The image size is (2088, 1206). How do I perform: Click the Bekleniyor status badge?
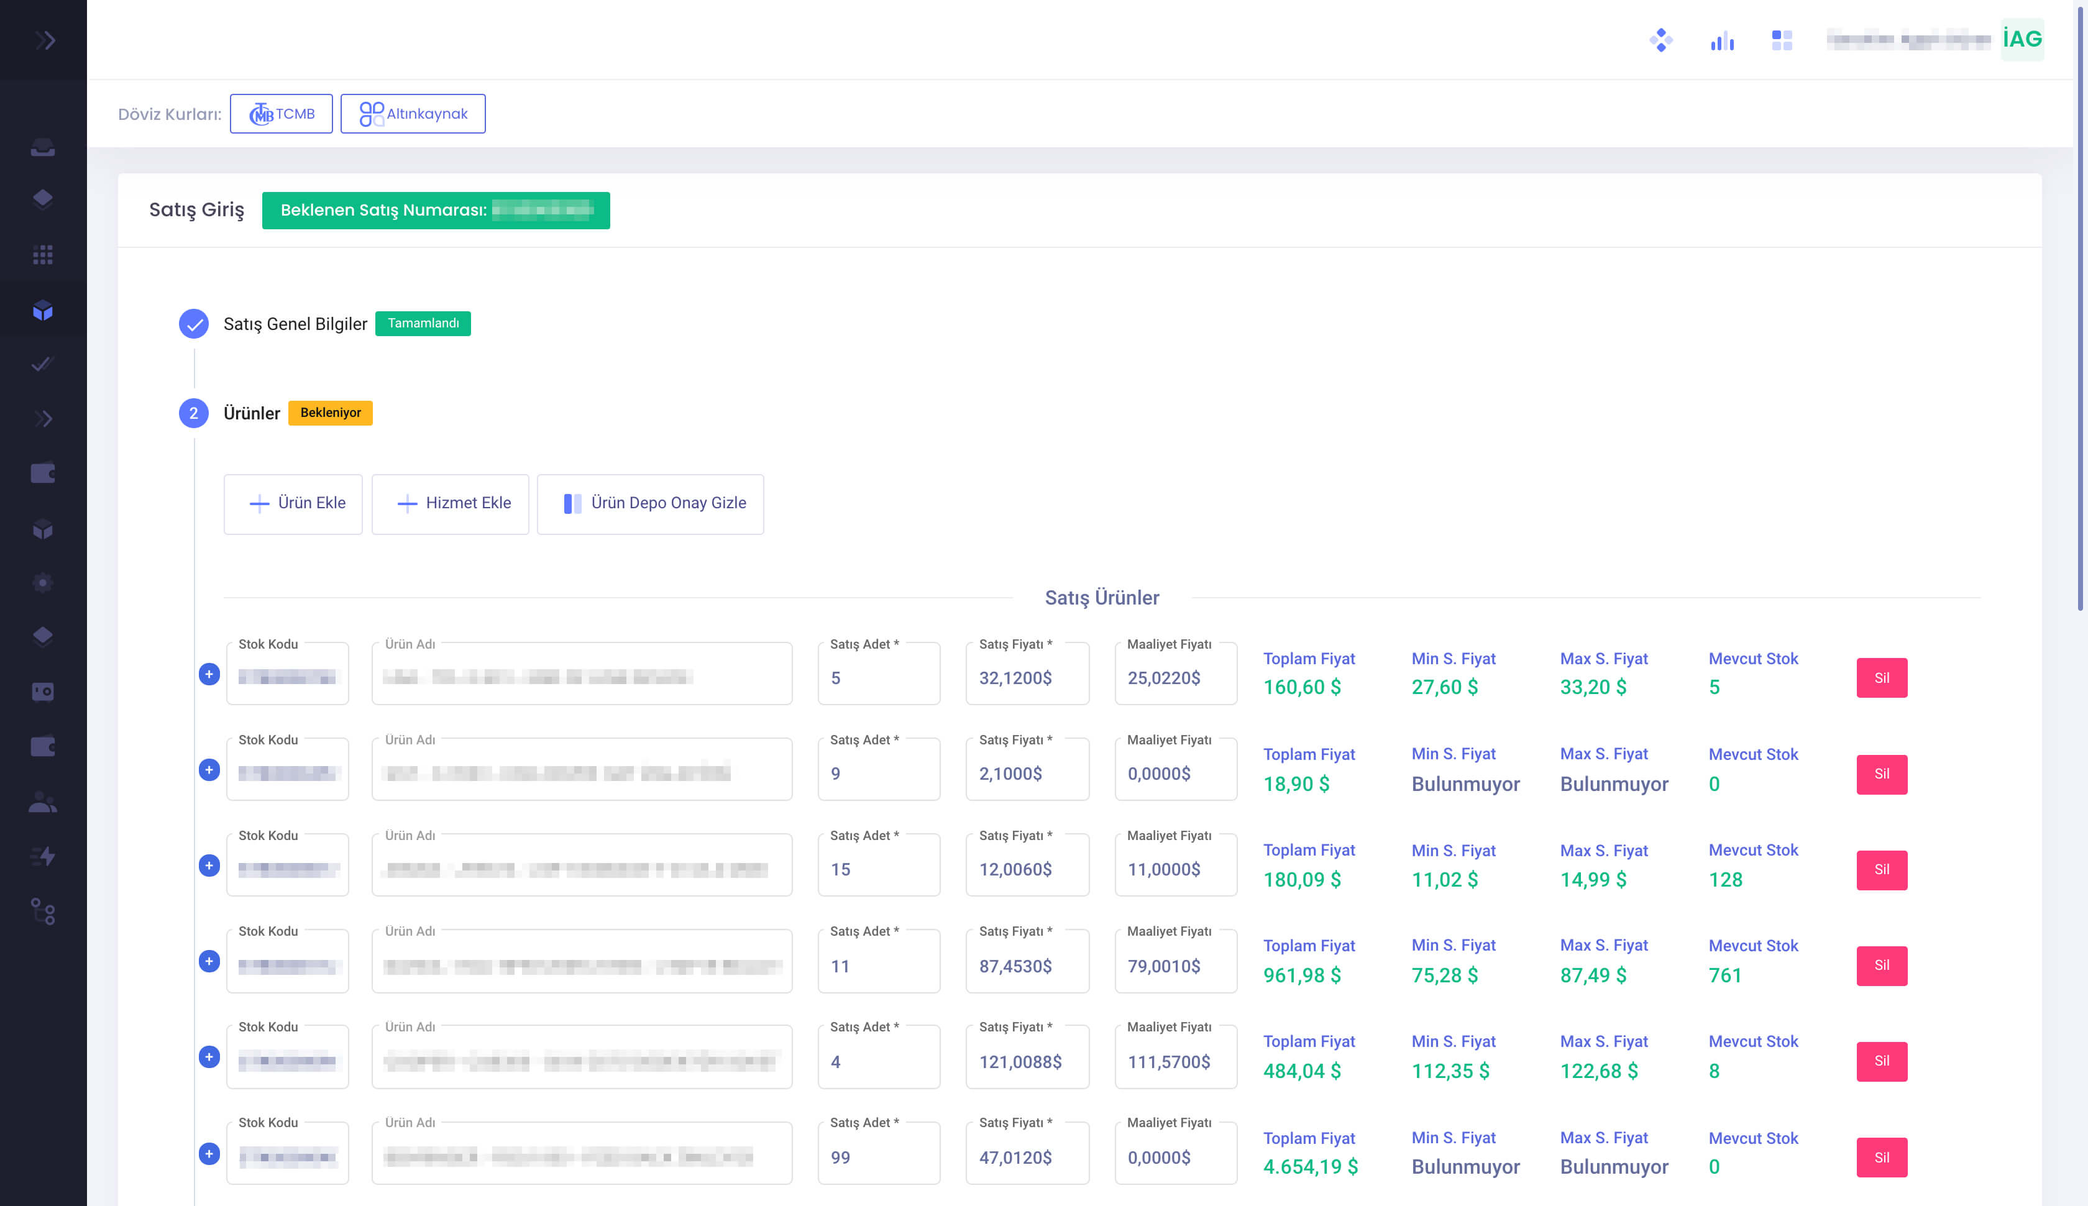click(331, 413)
